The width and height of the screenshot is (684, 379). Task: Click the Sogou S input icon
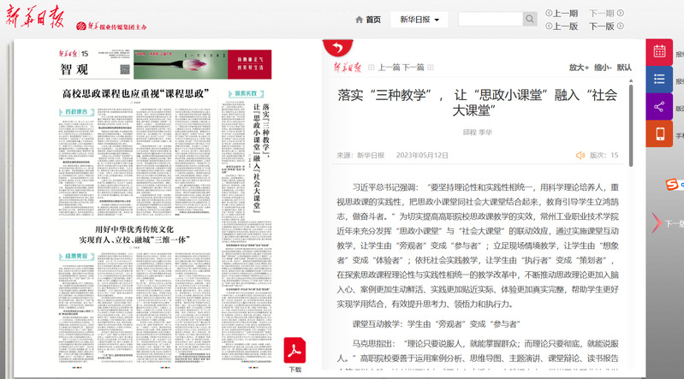point(673,184)
